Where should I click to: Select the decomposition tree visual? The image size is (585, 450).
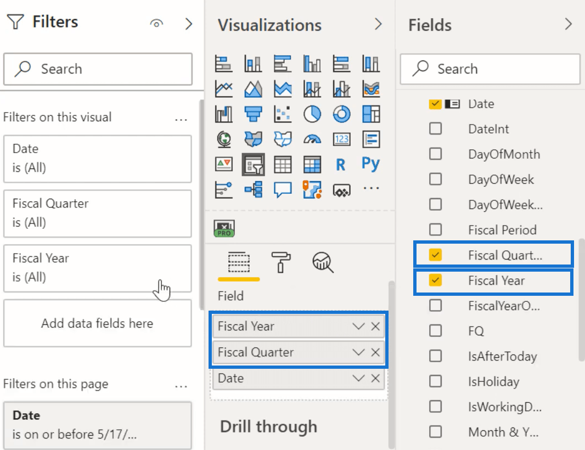tap(253, 189)
